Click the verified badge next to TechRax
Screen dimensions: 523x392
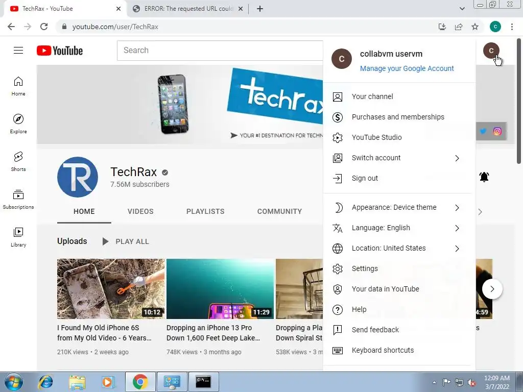click(x=165, y=173)
